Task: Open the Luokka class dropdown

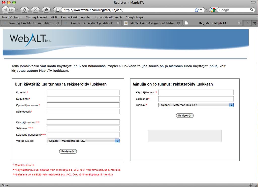Action: [x=196, y=105]
